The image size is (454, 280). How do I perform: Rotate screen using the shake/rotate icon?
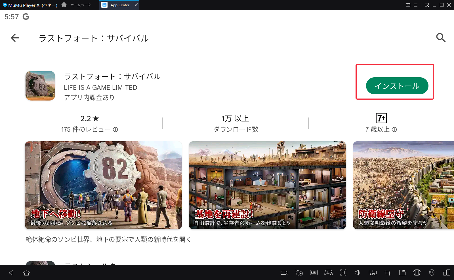pyautogui.click(x=417, y=273)
